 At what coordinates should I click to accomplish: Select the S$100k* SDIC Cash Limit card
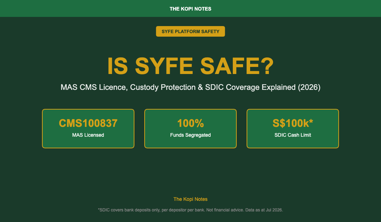coord(293,129)
